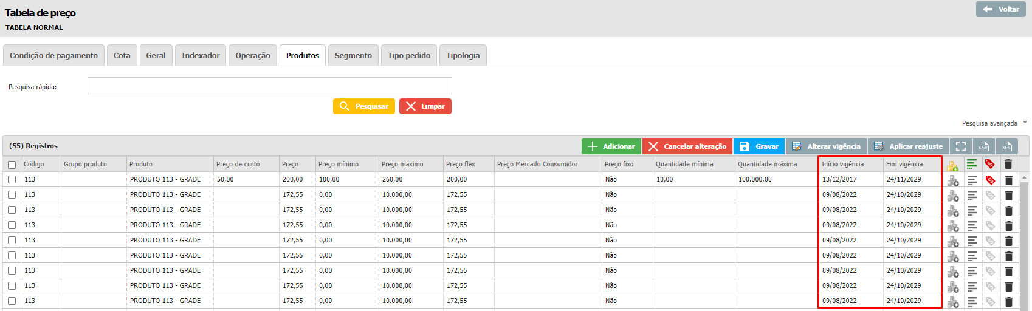Click the start date cell 13/12/2017
This screenshot has width=1032, height=311.
click(851, 179)
